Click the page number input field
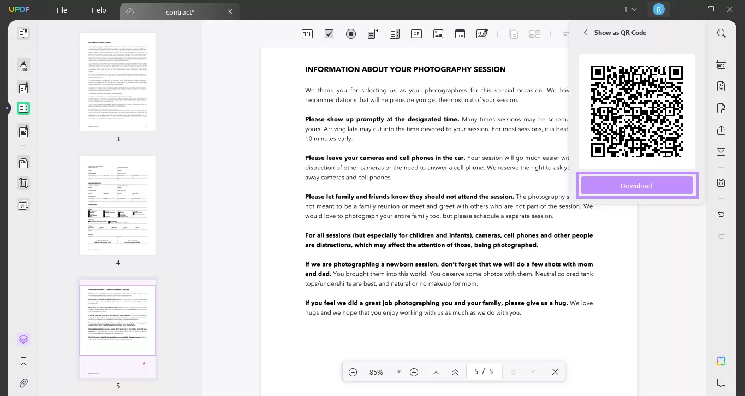 [484, 371]
